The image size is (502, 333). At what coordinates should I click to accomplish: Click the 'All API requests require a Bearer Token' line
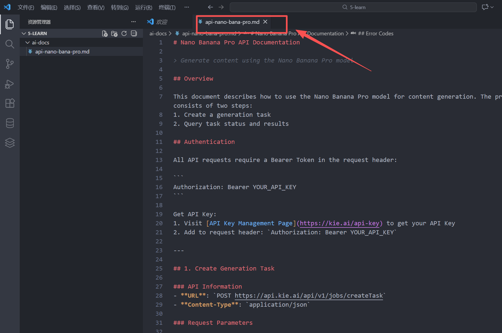(285, 160)
